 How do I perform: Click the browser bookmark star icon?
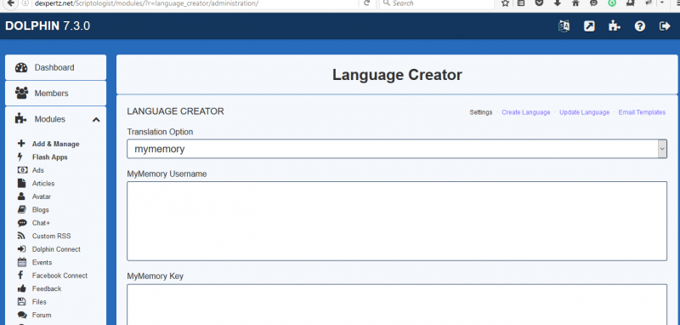[505, 3]
